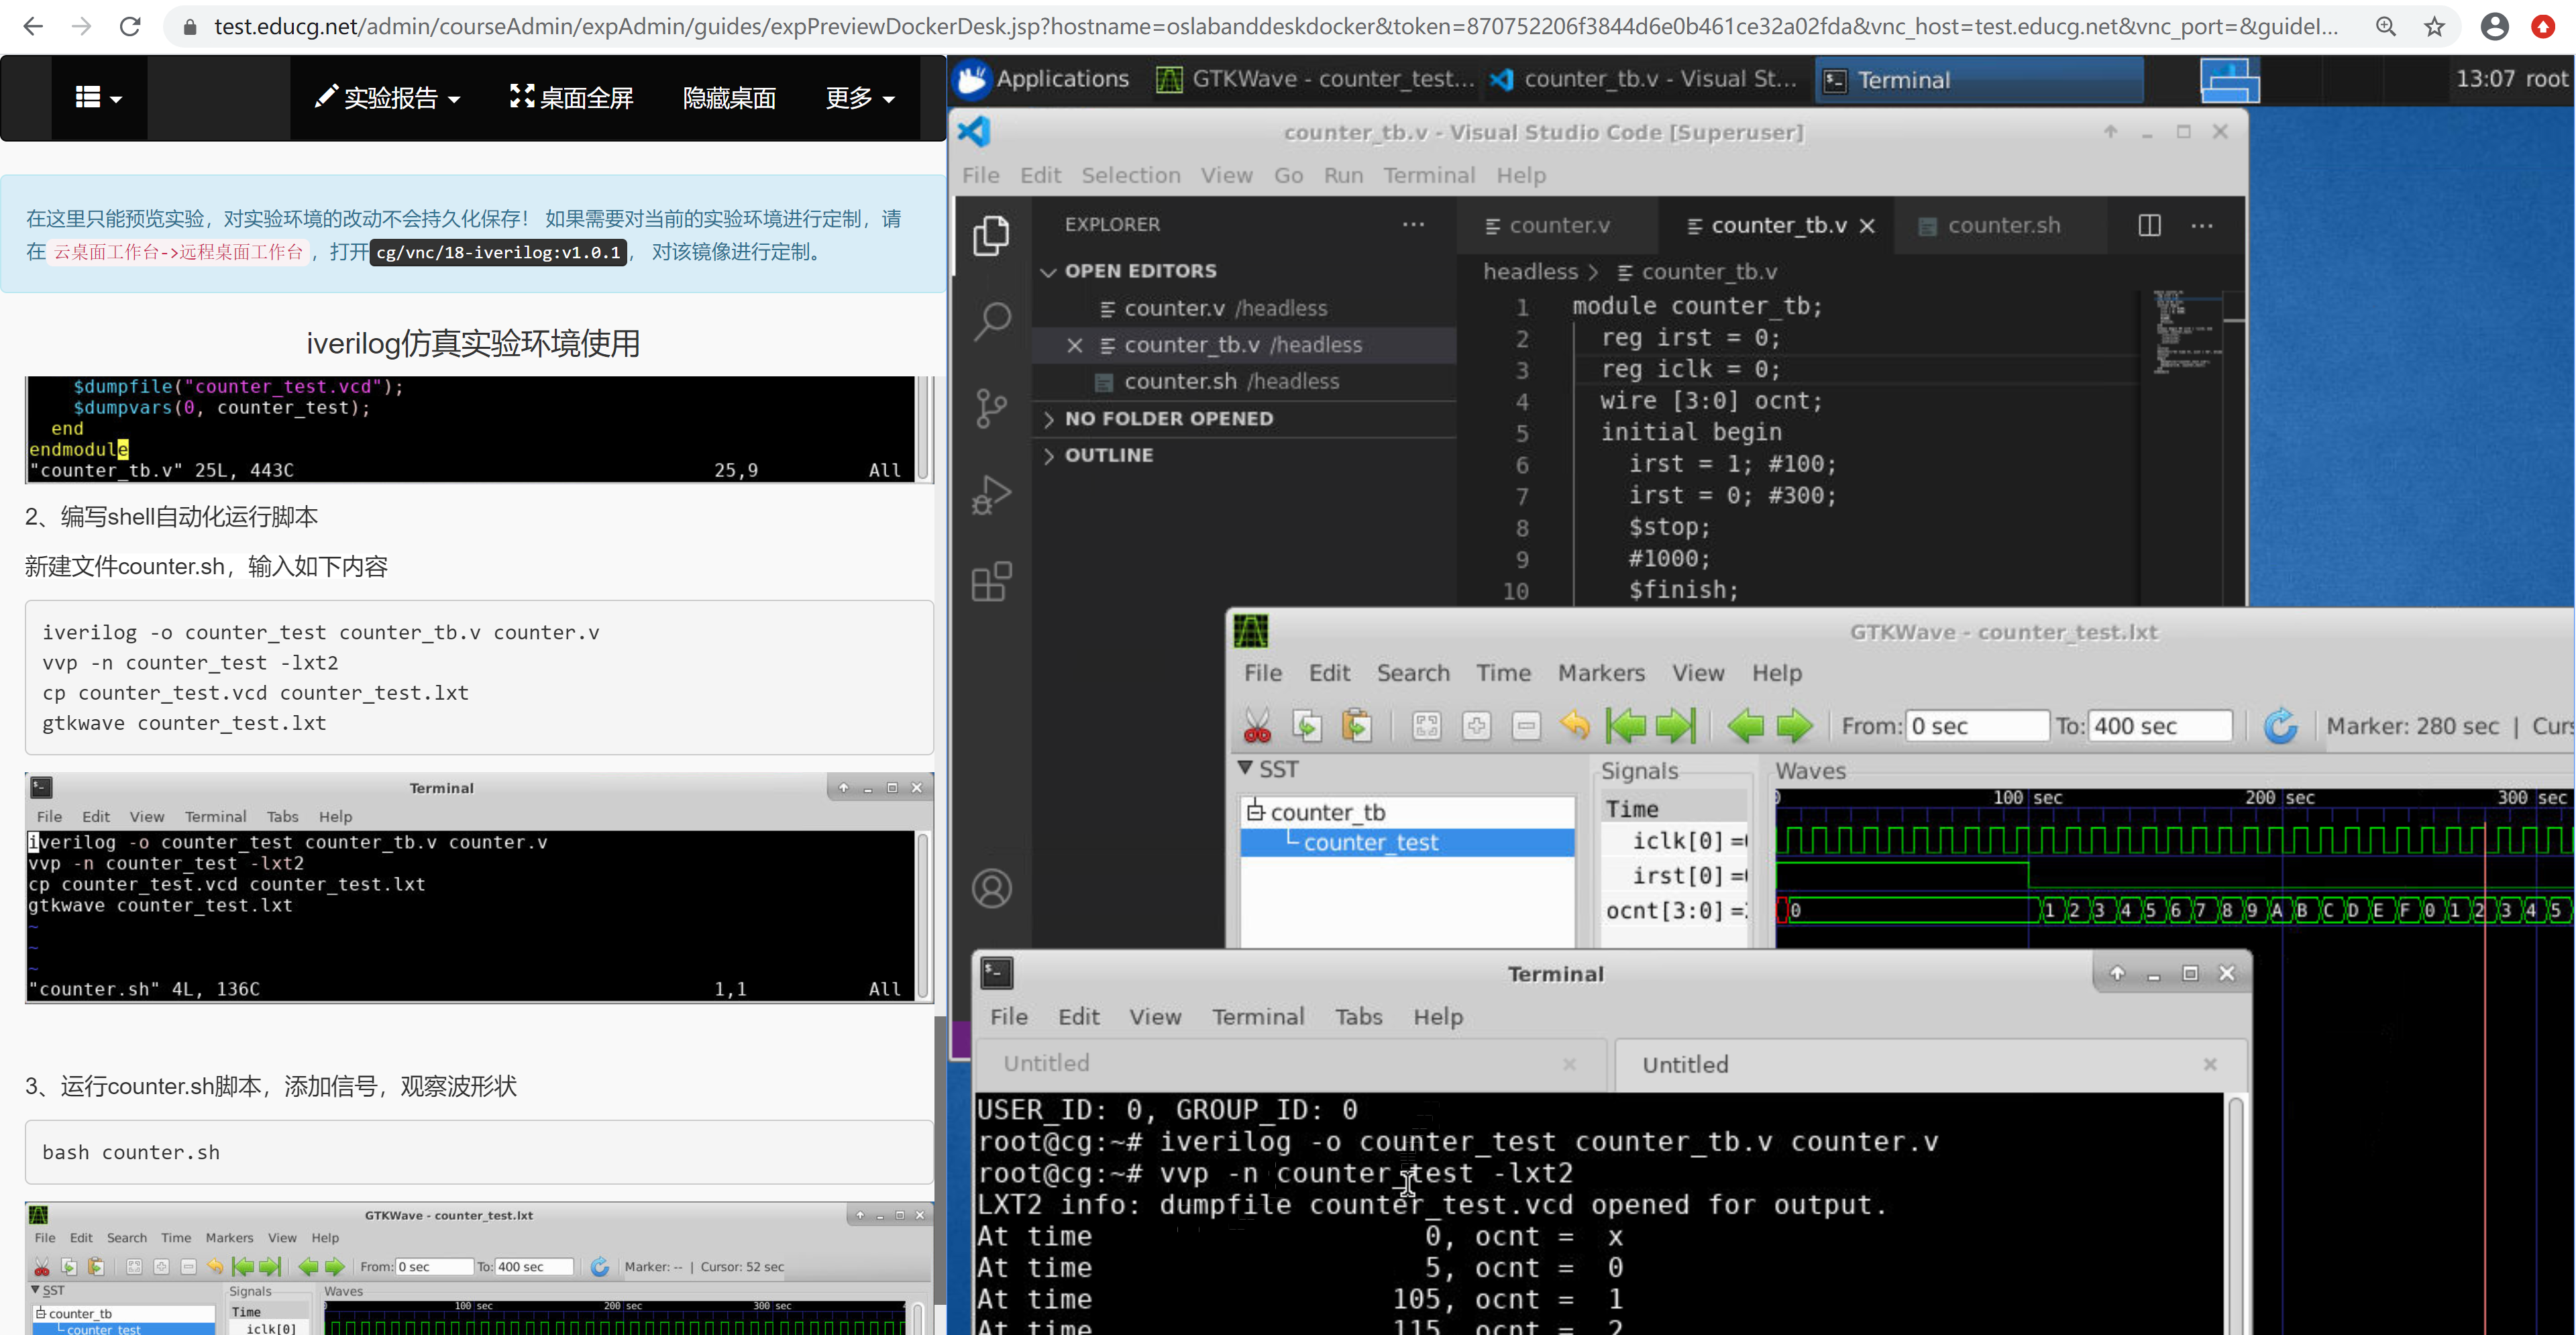Select the irst[0] signal row

[x=1676, y=876]
